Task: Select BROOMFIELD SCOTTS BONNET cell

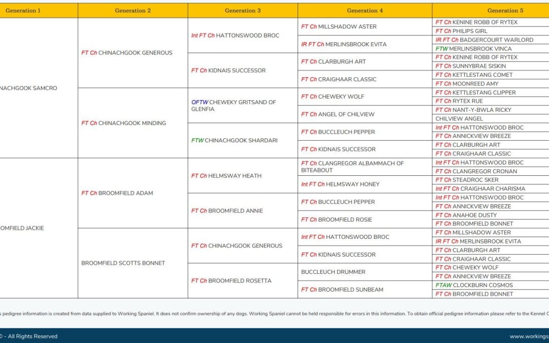Action: [x=123, y=263]
